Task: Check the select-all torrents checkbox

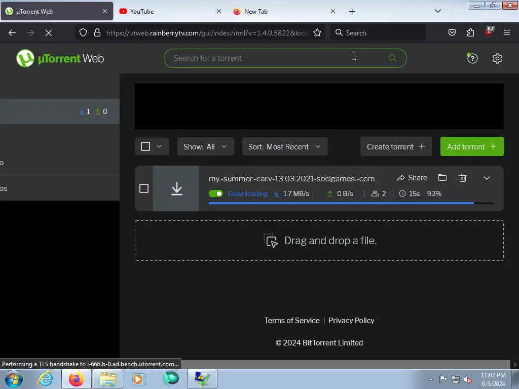Action: [145, 146]
